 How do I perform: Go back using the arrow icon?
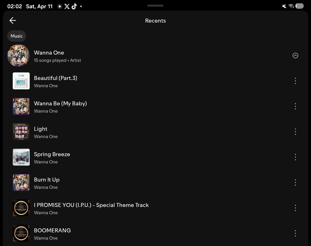[13, 21]
